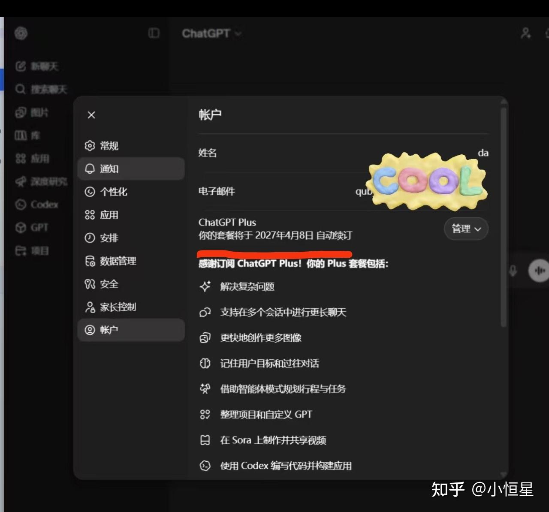
Task: Click the ChatGPT logo in the sidebar
Action: pos(21,33)
